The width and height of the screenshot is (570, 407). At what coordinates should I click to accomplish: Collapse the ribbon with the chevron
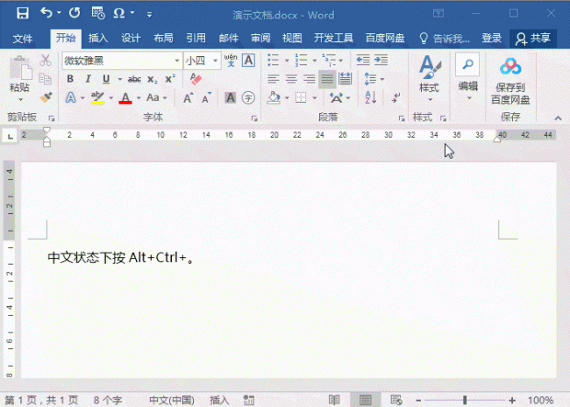pos(558,118)
